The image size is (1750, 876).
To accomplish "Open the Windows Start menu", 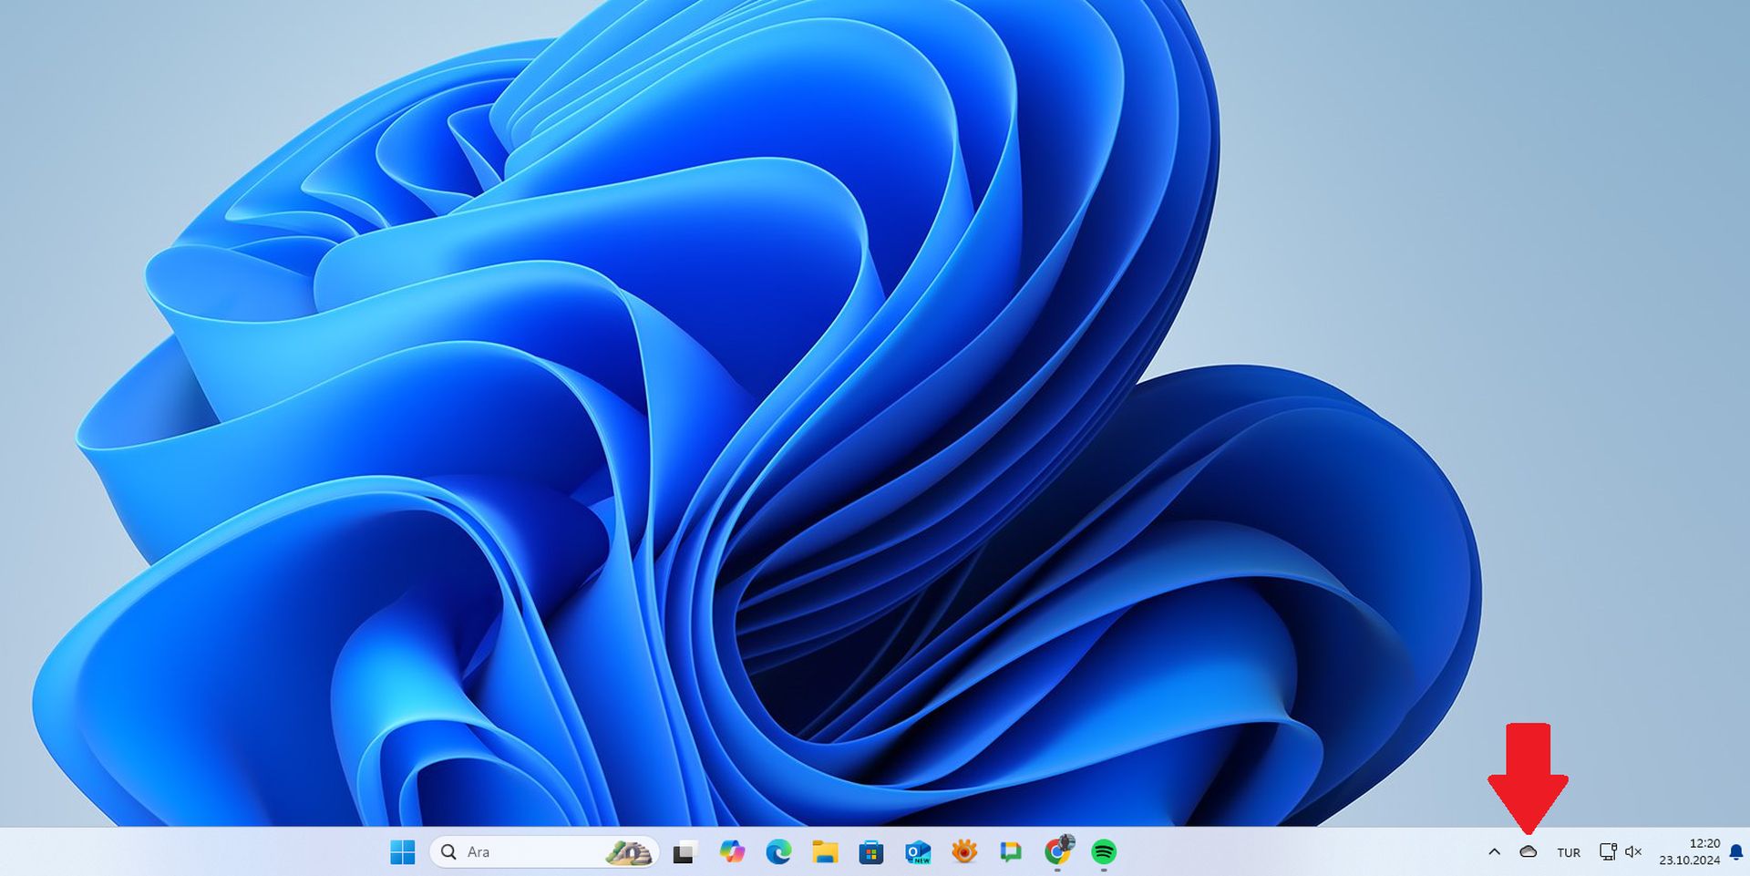I will pyautogui.click(x=402, y=852).
